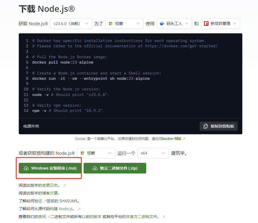Click the comment "# Verify npm version:"
The height and width of the screenshot is (223, 258).
57,105
